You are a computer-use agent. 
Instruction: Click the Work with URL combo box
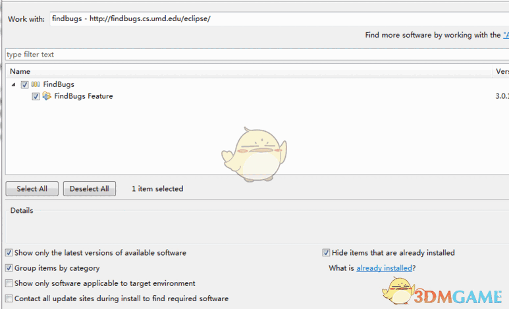(x=279, y=19)
